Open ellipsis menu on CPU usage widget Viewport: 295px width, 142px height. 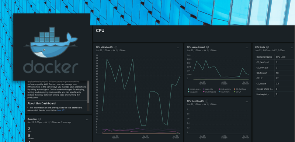point(247,48)
